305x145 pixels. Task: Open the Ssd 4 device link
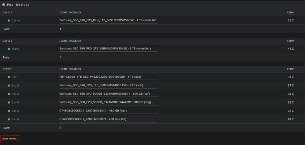coord(15,102)
